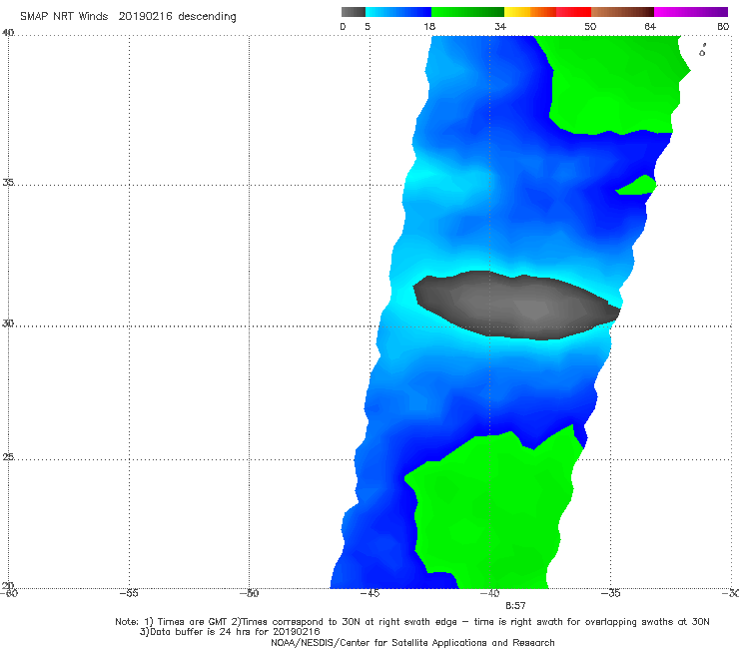Click the latitude label "30"
This screenshot has height=649, width=739.
click(x=8, y=324)
